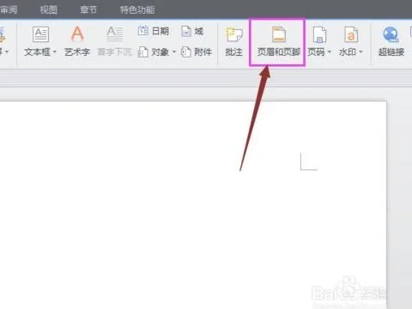Insert a 文本框 text box icon

tap(40, 34)
